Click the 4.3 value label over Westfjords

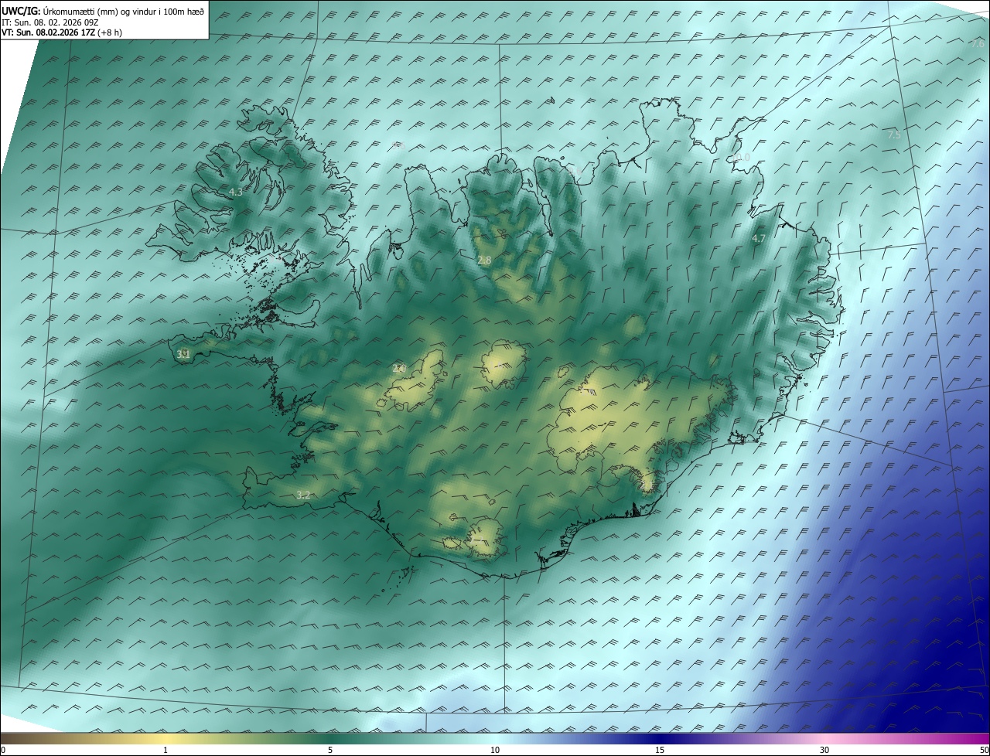(236, 192)
